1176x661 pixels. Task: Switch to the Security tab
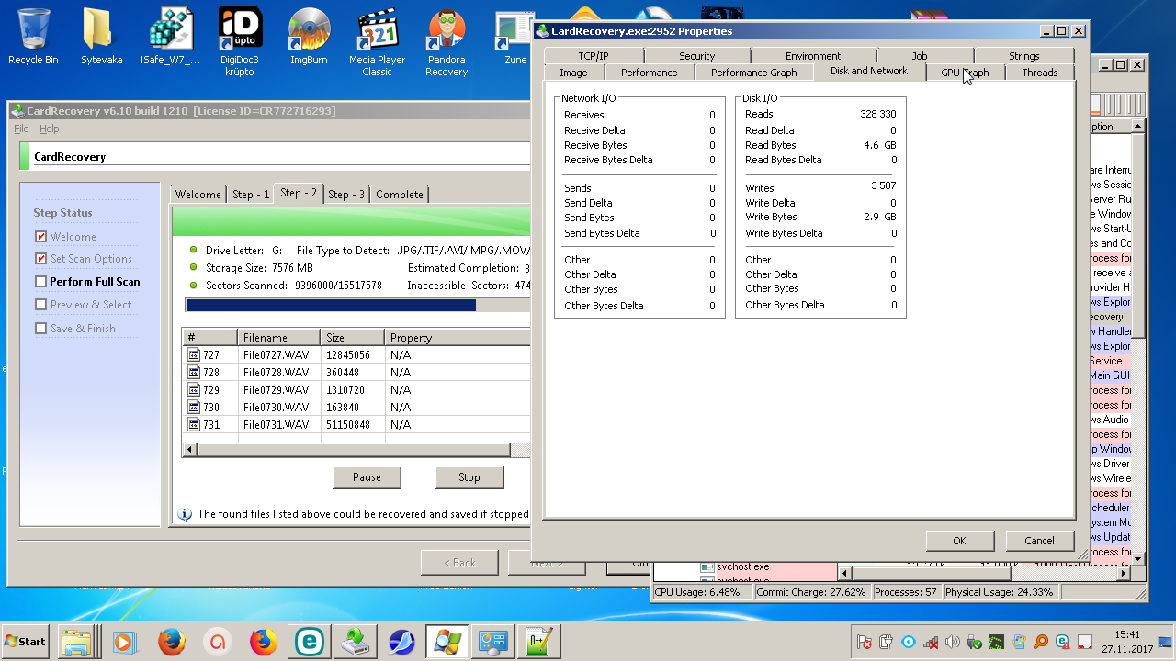tap(697, 56)
